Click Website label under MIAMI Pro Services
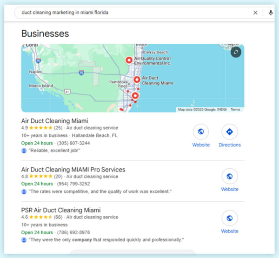 pos(230,189)
